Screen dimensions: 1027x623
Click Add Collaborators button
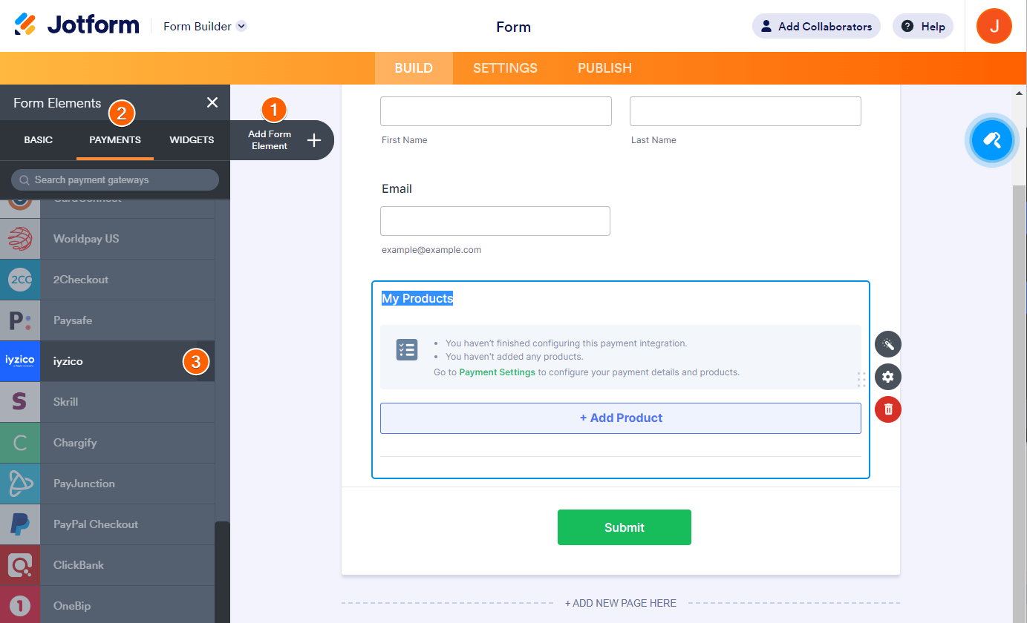(816, 26)
